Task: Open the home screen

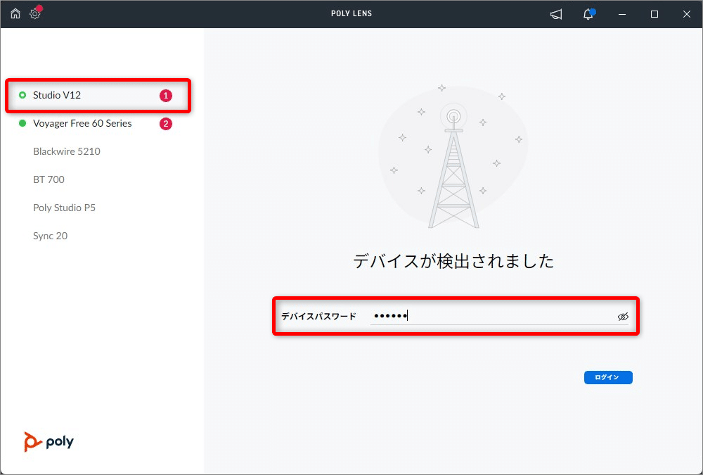Action: click(15, 13)
